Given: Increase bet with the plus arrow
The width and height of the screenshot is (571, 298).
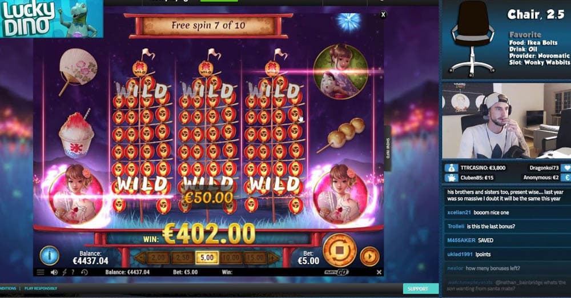Looking at the screenshot, I should pyautogui.click(x=274, y=258).
